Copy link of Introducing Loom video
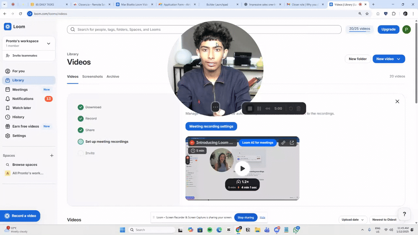The width and height of the screenshot is (418, 235). (x=283, y=142)
